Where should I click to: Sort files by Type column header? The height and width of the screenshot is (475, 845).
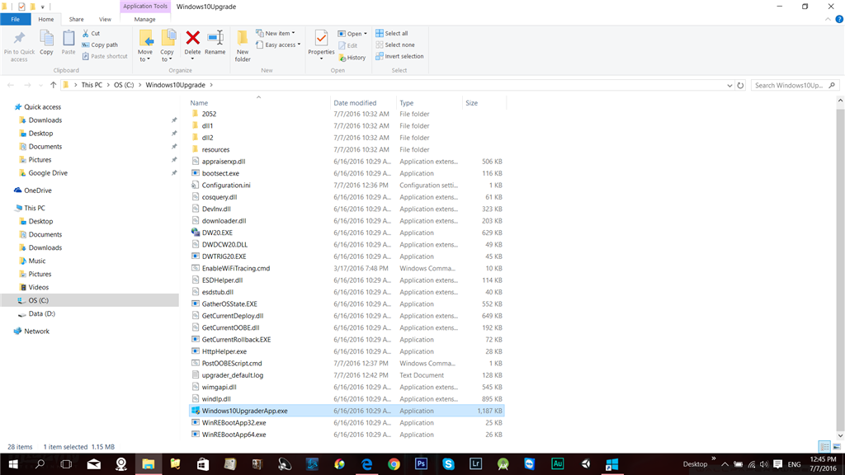pyautogui.click(x=429, y=103)
